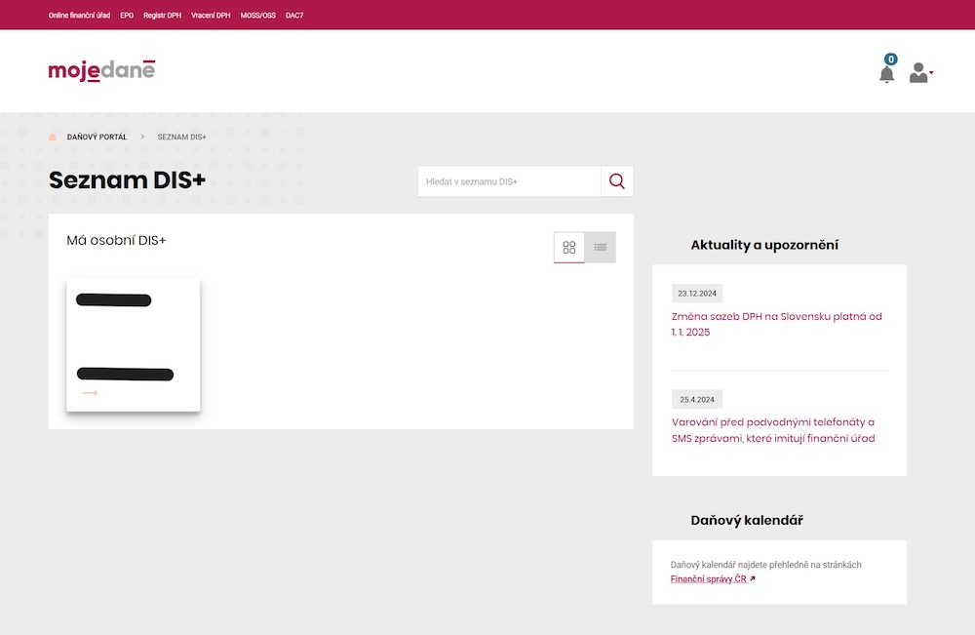Open the EPO top menu item
The height and width of the screenshot is (635, 975).
click(x=127, y=16)
